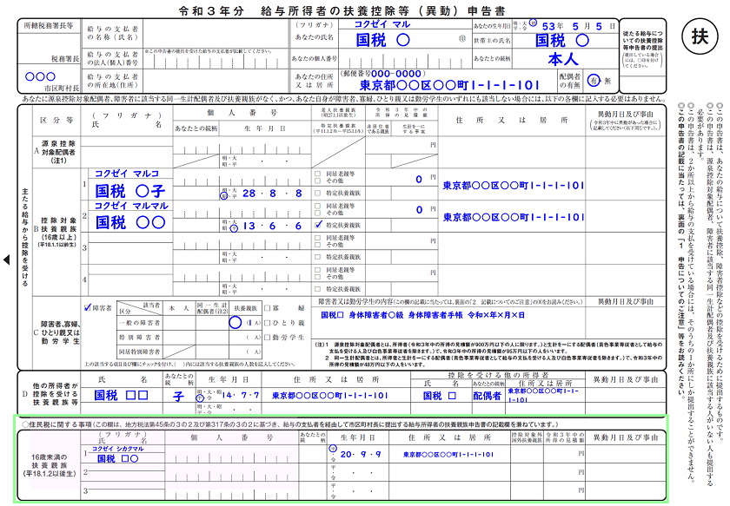Click the seal mark beside your name field
The image size is (730, 506).
[x=461, y=39]
